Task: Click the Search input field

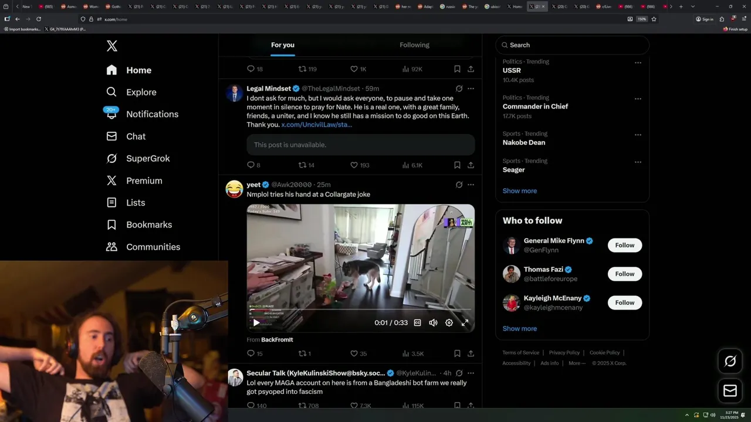Action: tap(572, 45)
